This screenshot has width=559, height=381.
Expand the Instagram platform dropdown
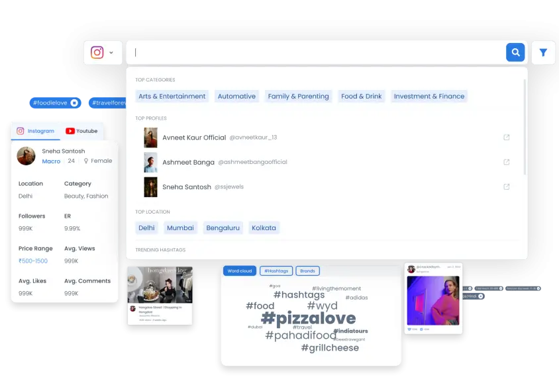pyautogui.click(x=103, y=52)
